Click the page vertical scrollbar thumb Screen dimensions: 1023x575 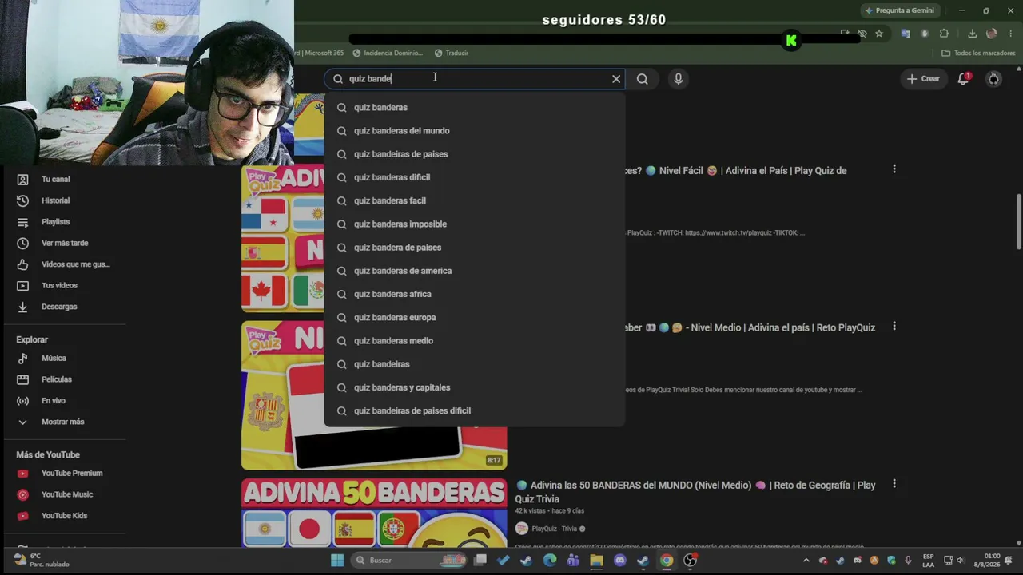tap(1019, 221)
